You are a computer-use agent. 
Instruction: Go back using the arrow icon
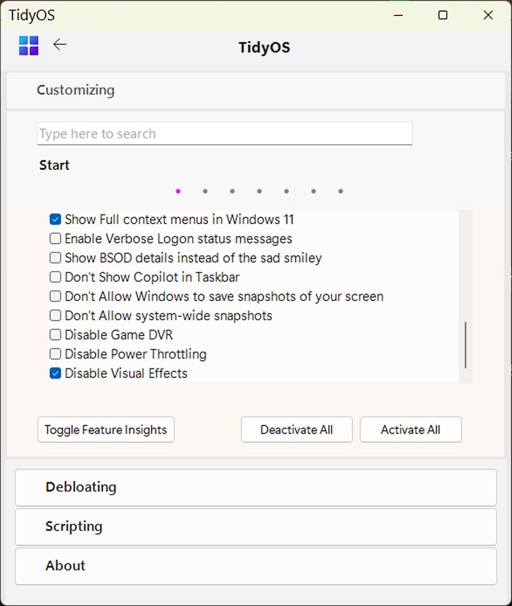60,45
